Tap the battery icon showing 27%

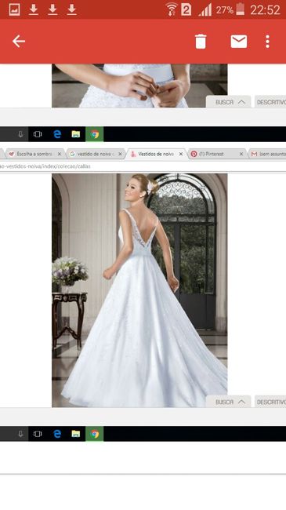[x=241, y=9]
